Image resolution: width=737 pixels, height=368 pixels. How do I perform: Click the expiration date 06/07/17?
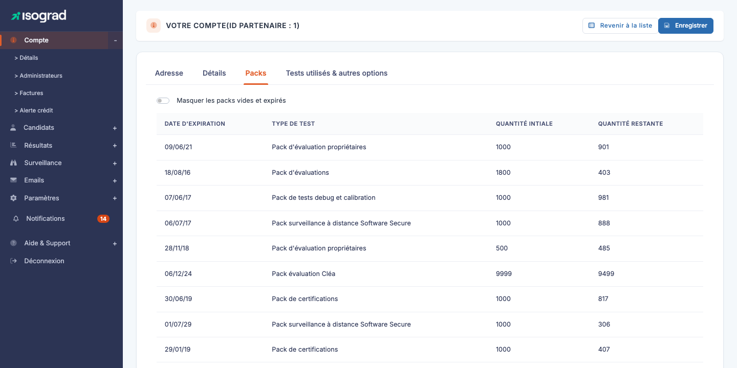point(178,223)
